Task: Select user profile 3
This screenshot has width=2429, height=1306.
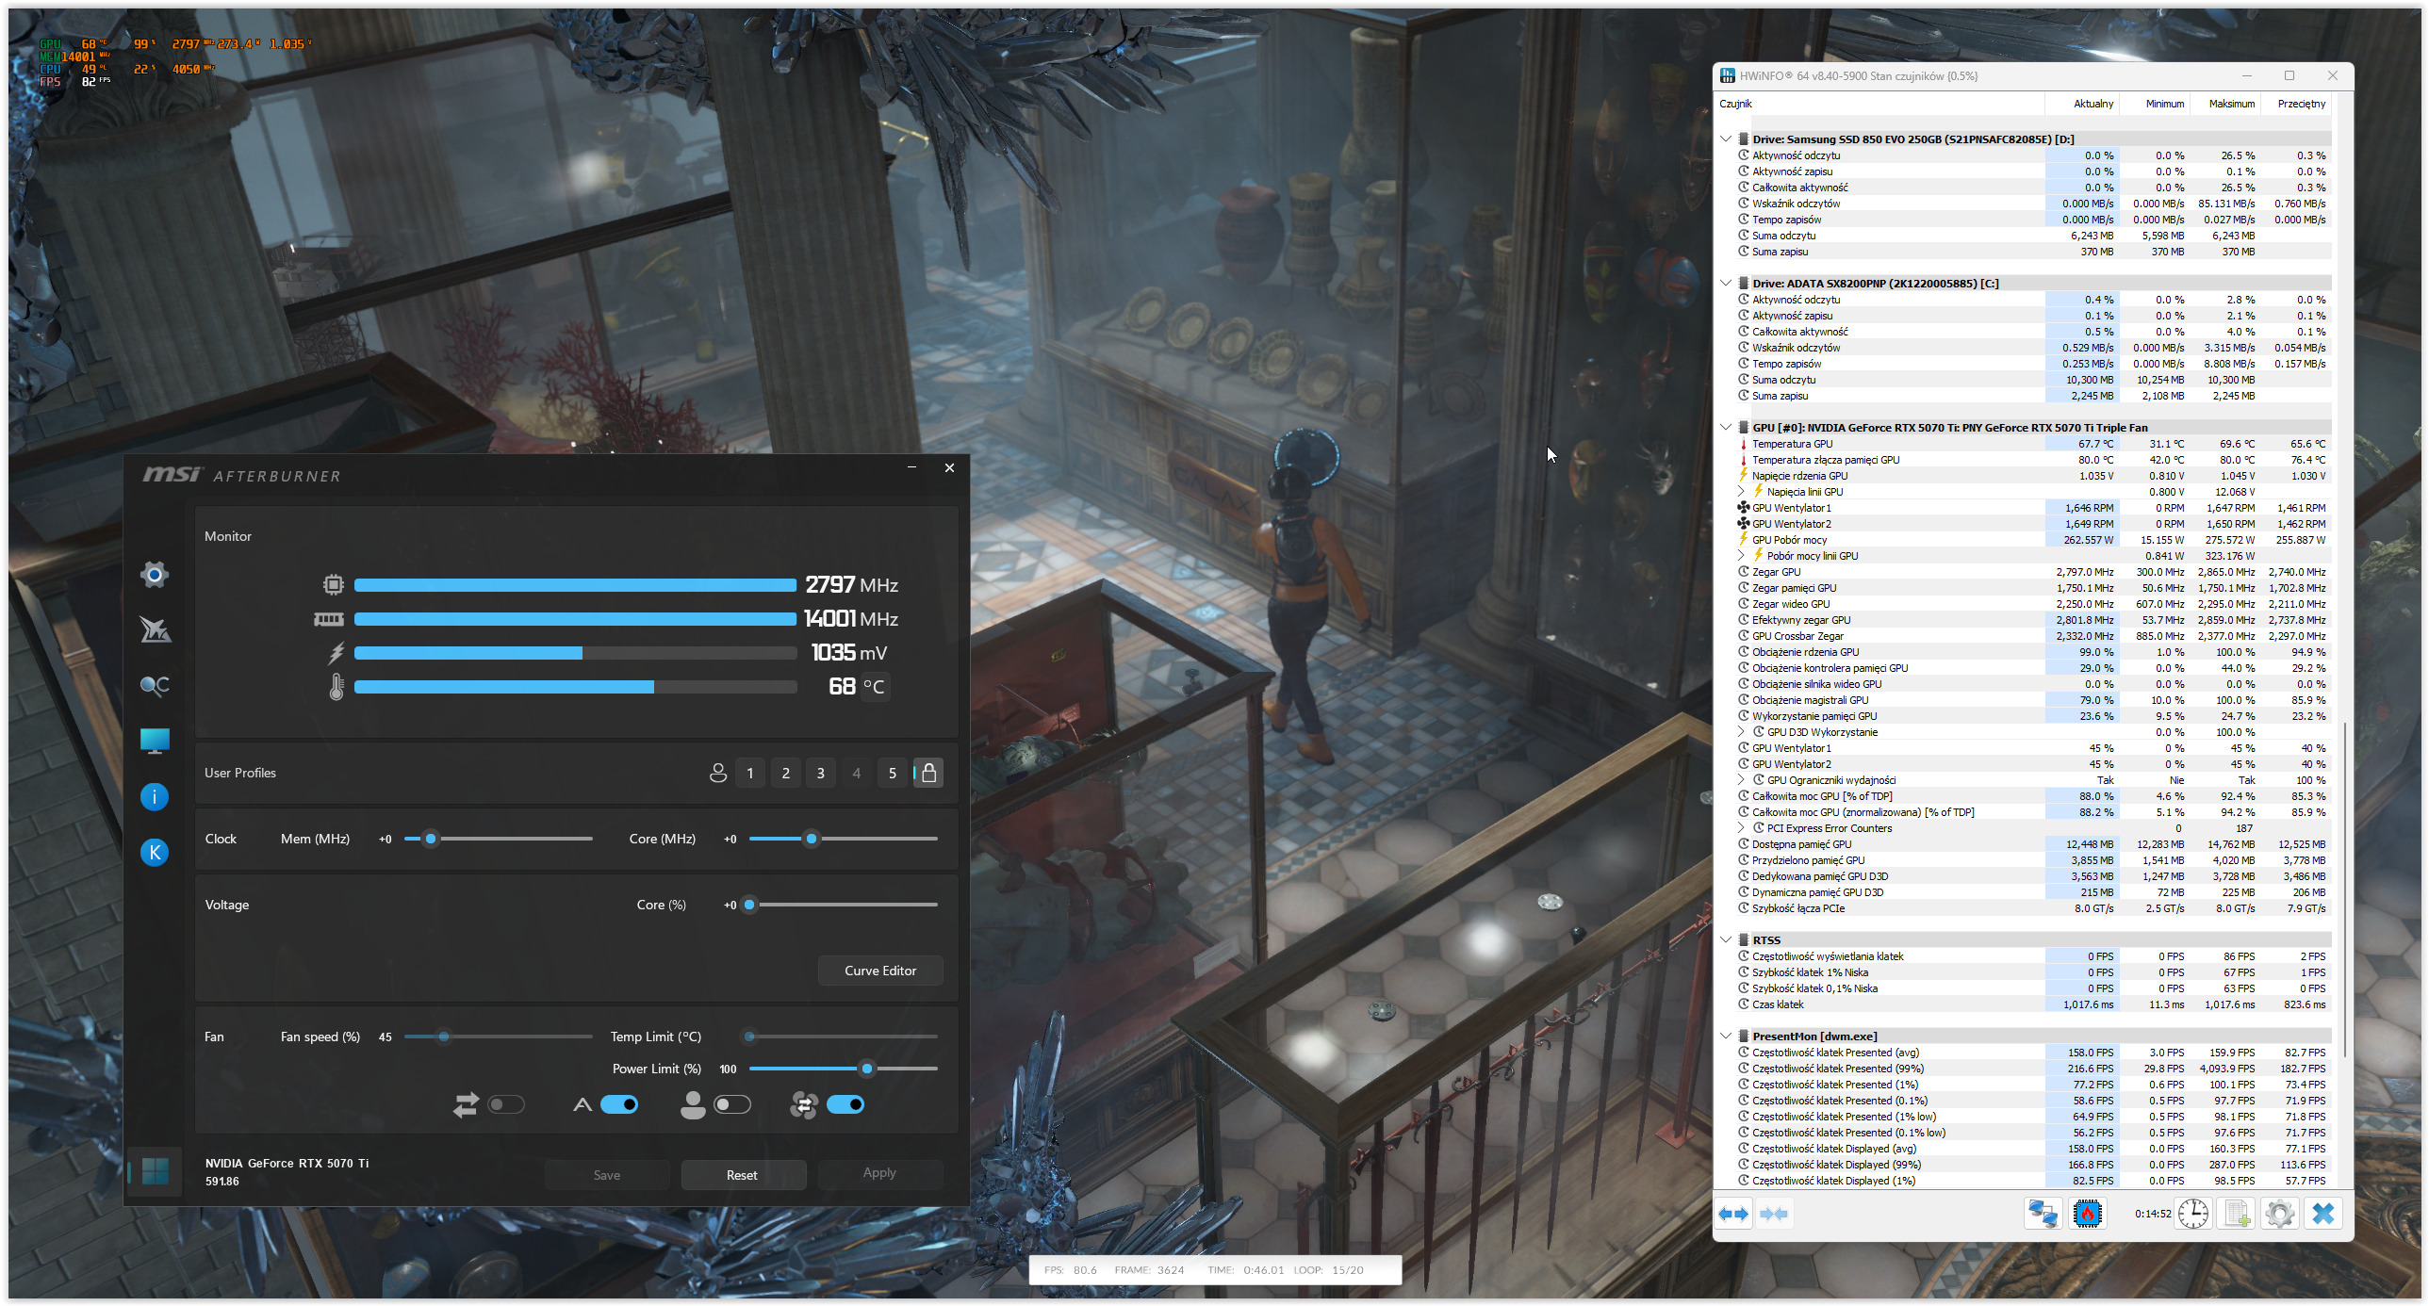Action: coord(820,774)
